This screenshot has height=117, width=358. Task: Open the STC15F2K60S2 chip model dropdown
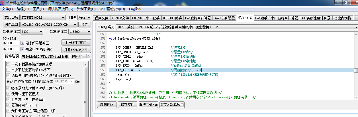point(43,18)
